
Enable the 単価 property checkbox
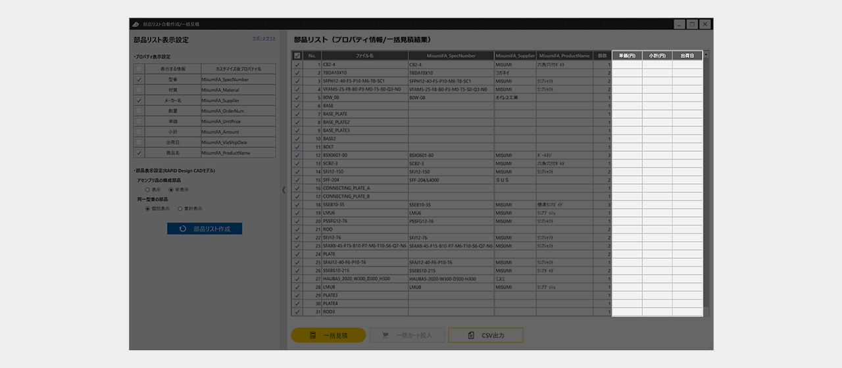click(x=139, y=122)
